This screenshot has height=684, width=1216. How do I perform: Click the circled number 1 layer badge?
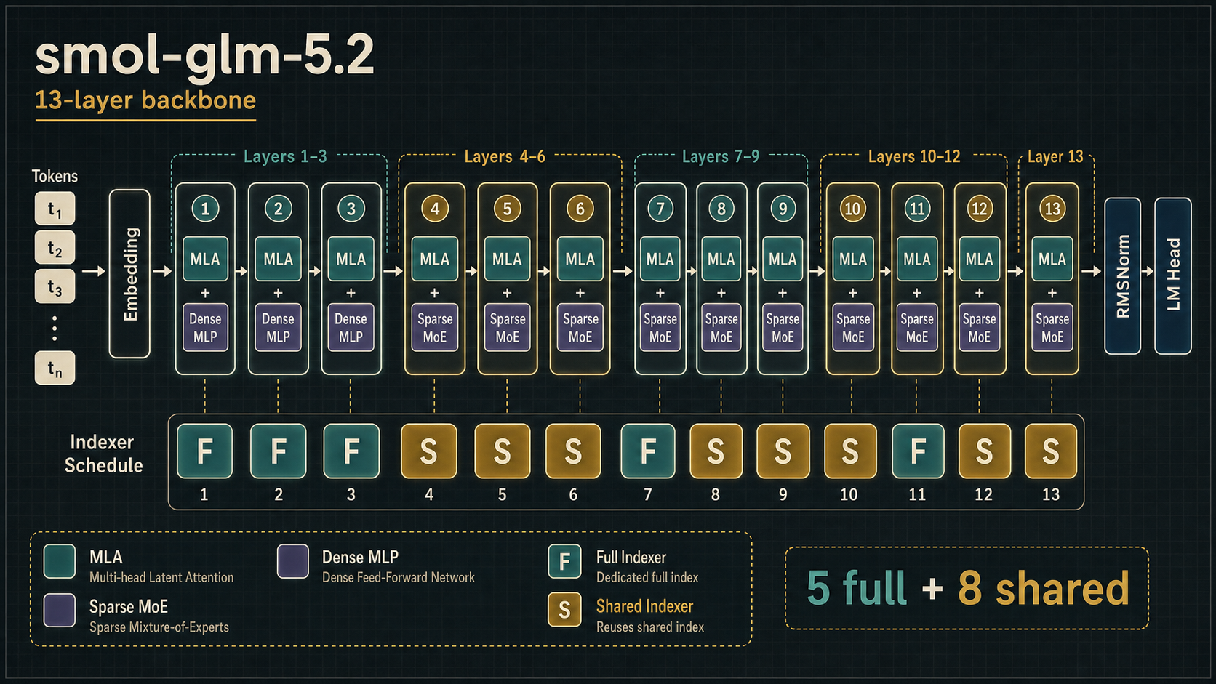coord(205,209)
